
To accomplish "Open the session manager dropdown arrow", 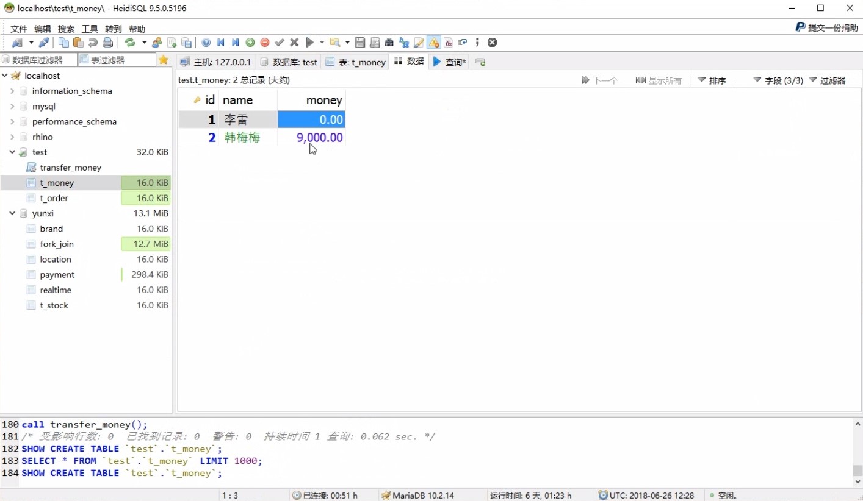I will click(31, 43).
